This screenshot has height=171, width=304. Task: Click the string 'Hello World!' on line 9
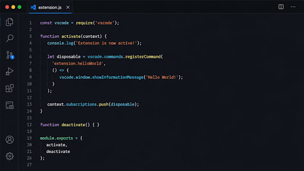click(162, 77)
